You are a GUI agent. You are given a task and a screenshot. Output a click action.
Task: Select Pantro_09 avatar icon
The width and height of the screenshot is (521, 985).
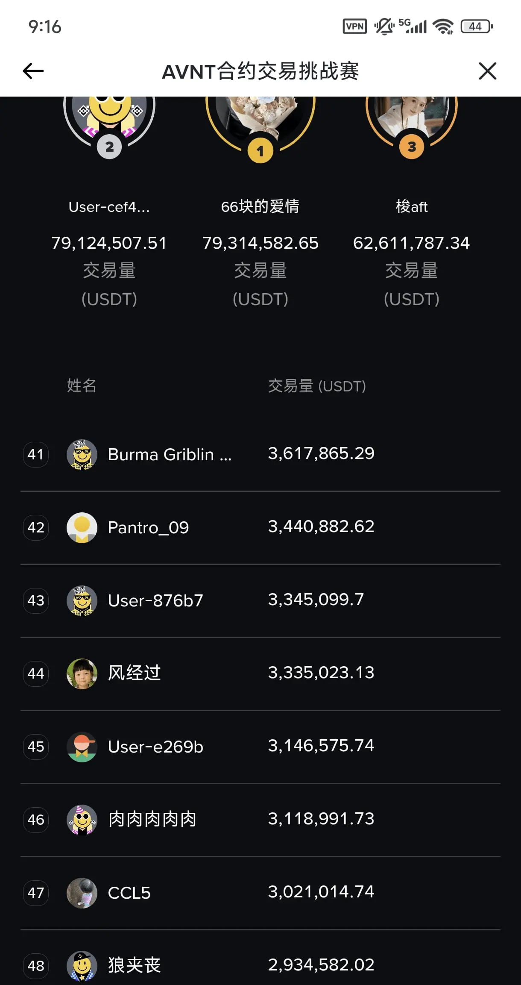82,528
